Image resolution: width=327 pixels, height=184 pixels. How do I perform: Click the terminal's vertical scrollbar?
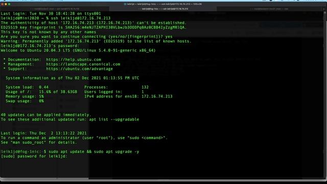tap(325, 94)
